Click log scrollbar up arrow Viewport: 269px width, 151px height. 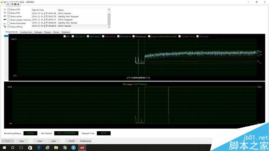tap(109, 10)
